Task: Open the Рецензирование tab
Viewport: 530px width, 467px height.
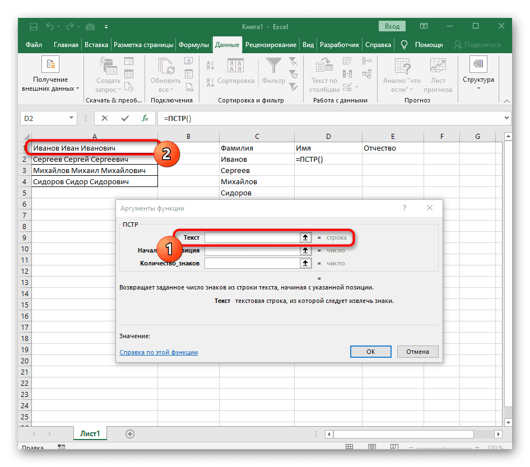Action: tap(269, 44)
